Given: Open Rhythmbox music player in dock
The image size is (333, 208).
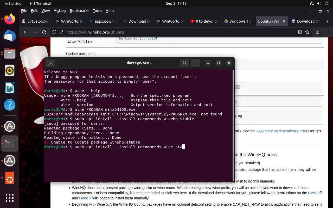Looking at the screenshot, I should (10, 70).
